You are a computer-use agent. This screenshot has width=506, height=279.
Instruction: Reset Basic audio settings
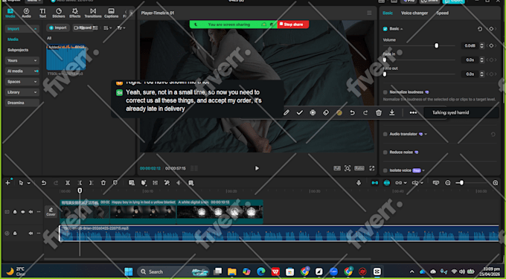click(480, 29)
